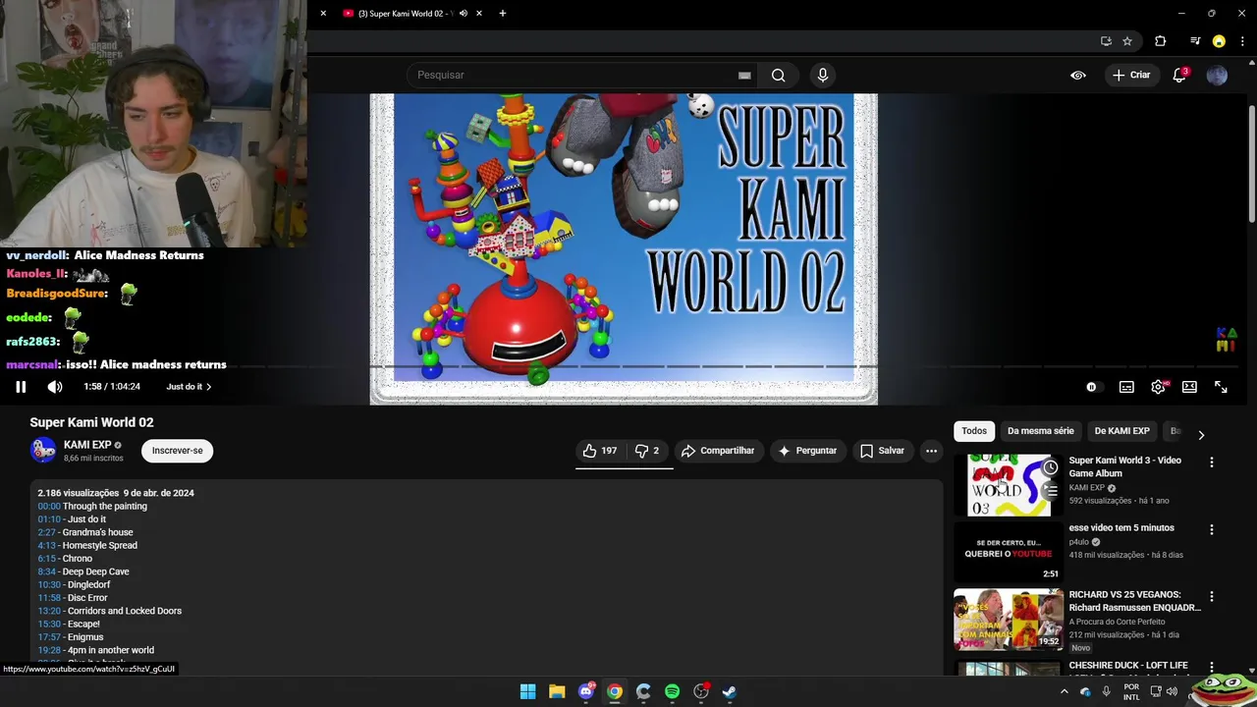
Task: Open Super Kami World 3 video thumbnail
Action: click(x=1009, y=485)
